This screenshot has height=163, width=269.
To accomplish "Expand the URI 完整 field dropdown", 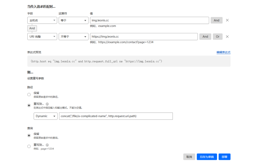I will click(x=42, y=37).
